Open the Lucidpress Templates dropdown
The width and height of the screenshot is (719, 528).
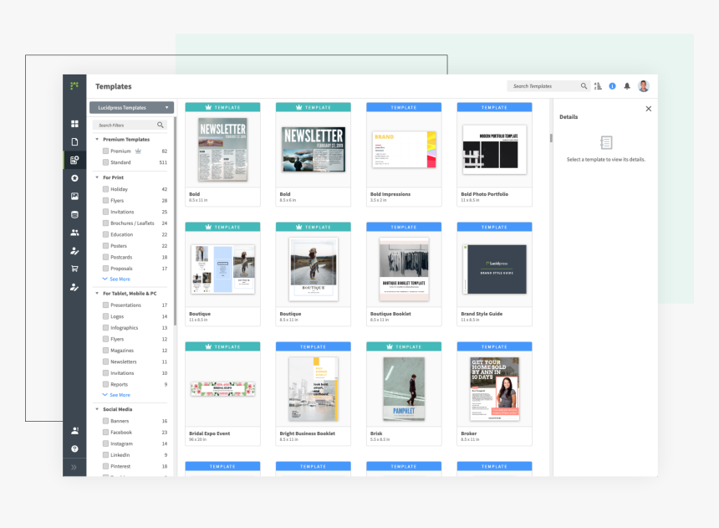(131, 108)
